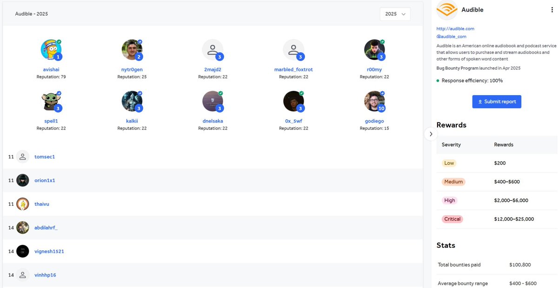Open abdilahrf_ profile link
The image size is (558, 288).
coord(46,228)
